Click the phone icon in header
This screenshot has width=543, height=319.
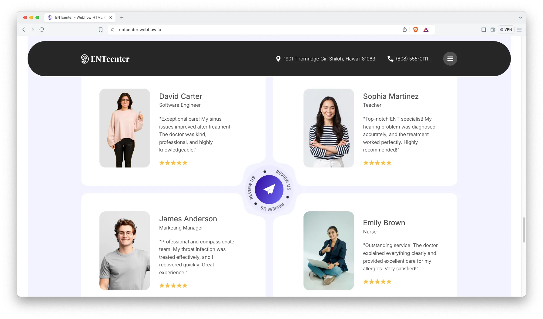(390, 59)
